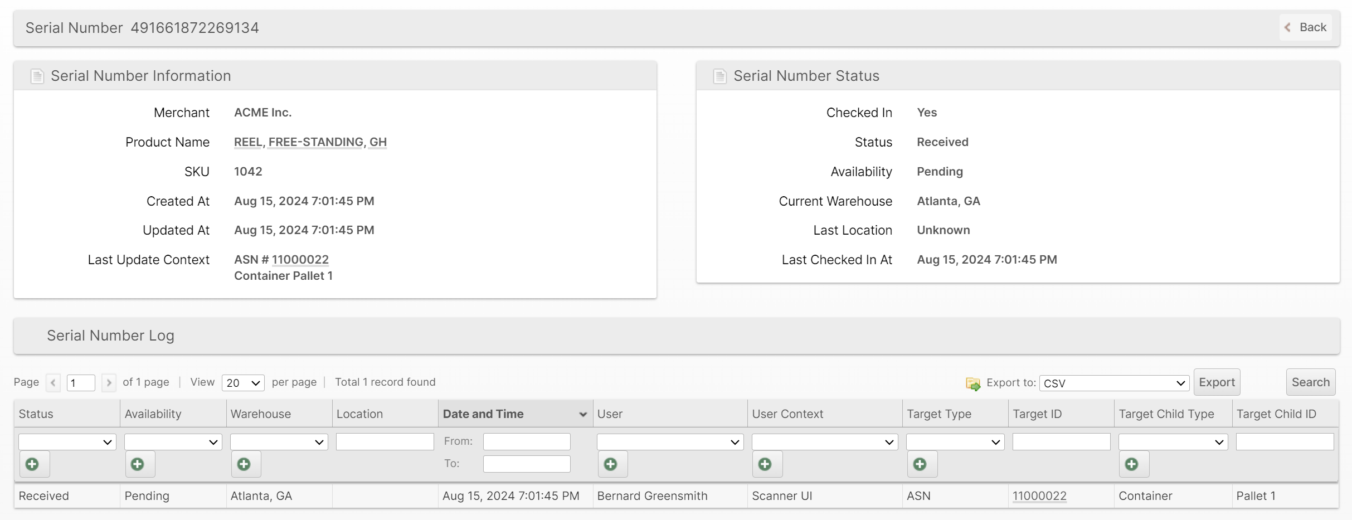Click the green plus icon under Warehouse filter
Image resolution: width=1352 pixels, height=520 pixels.
coord(244,464)
